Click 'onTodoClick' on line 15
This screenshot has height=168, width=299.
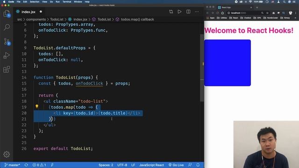[x=89, y=84]
